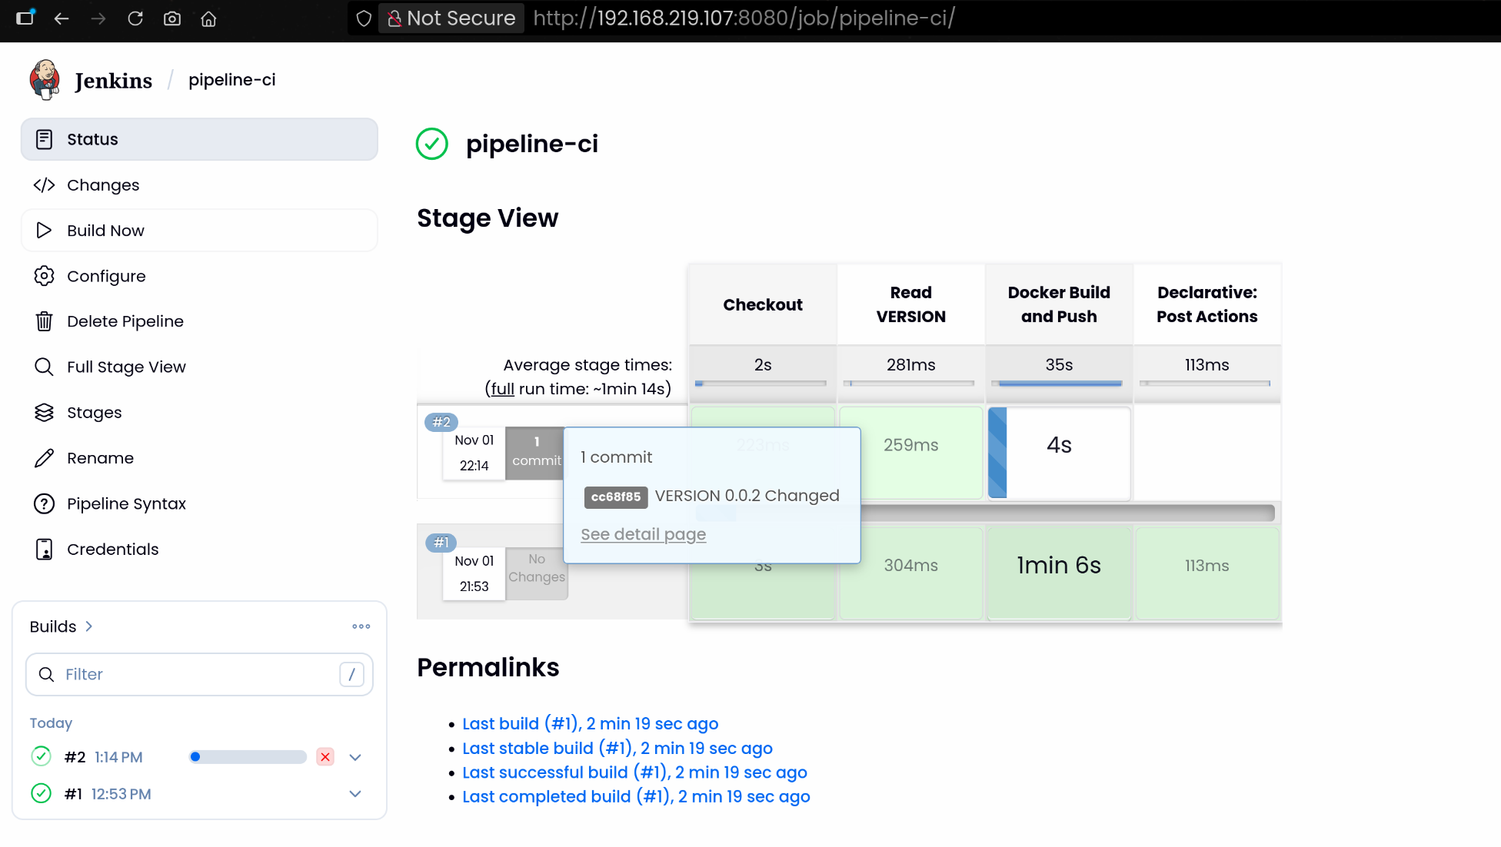Click the Pipeline Syntax question mark icon
This screenshot has width=1501, height=847.
coord(44,503)
